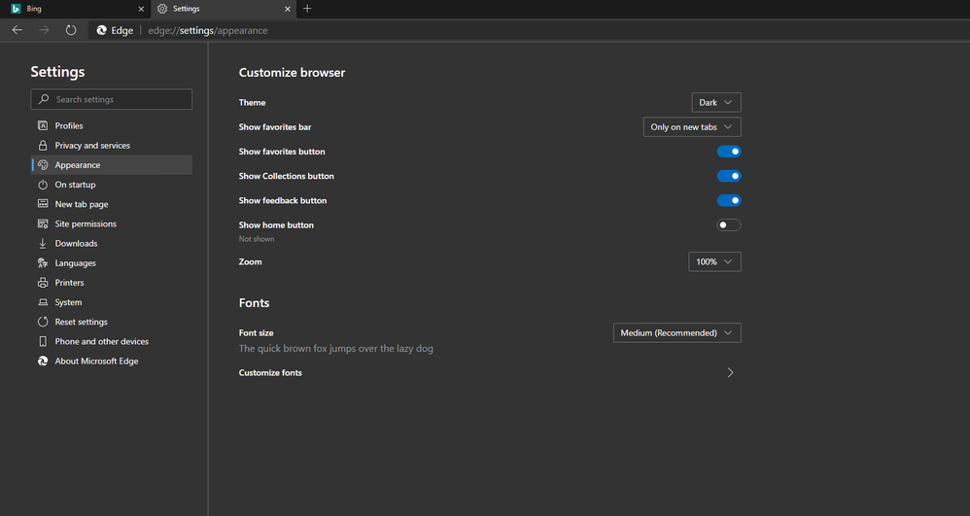Click the Reset settings icon
970x516 pixels.
coord(43,322)
